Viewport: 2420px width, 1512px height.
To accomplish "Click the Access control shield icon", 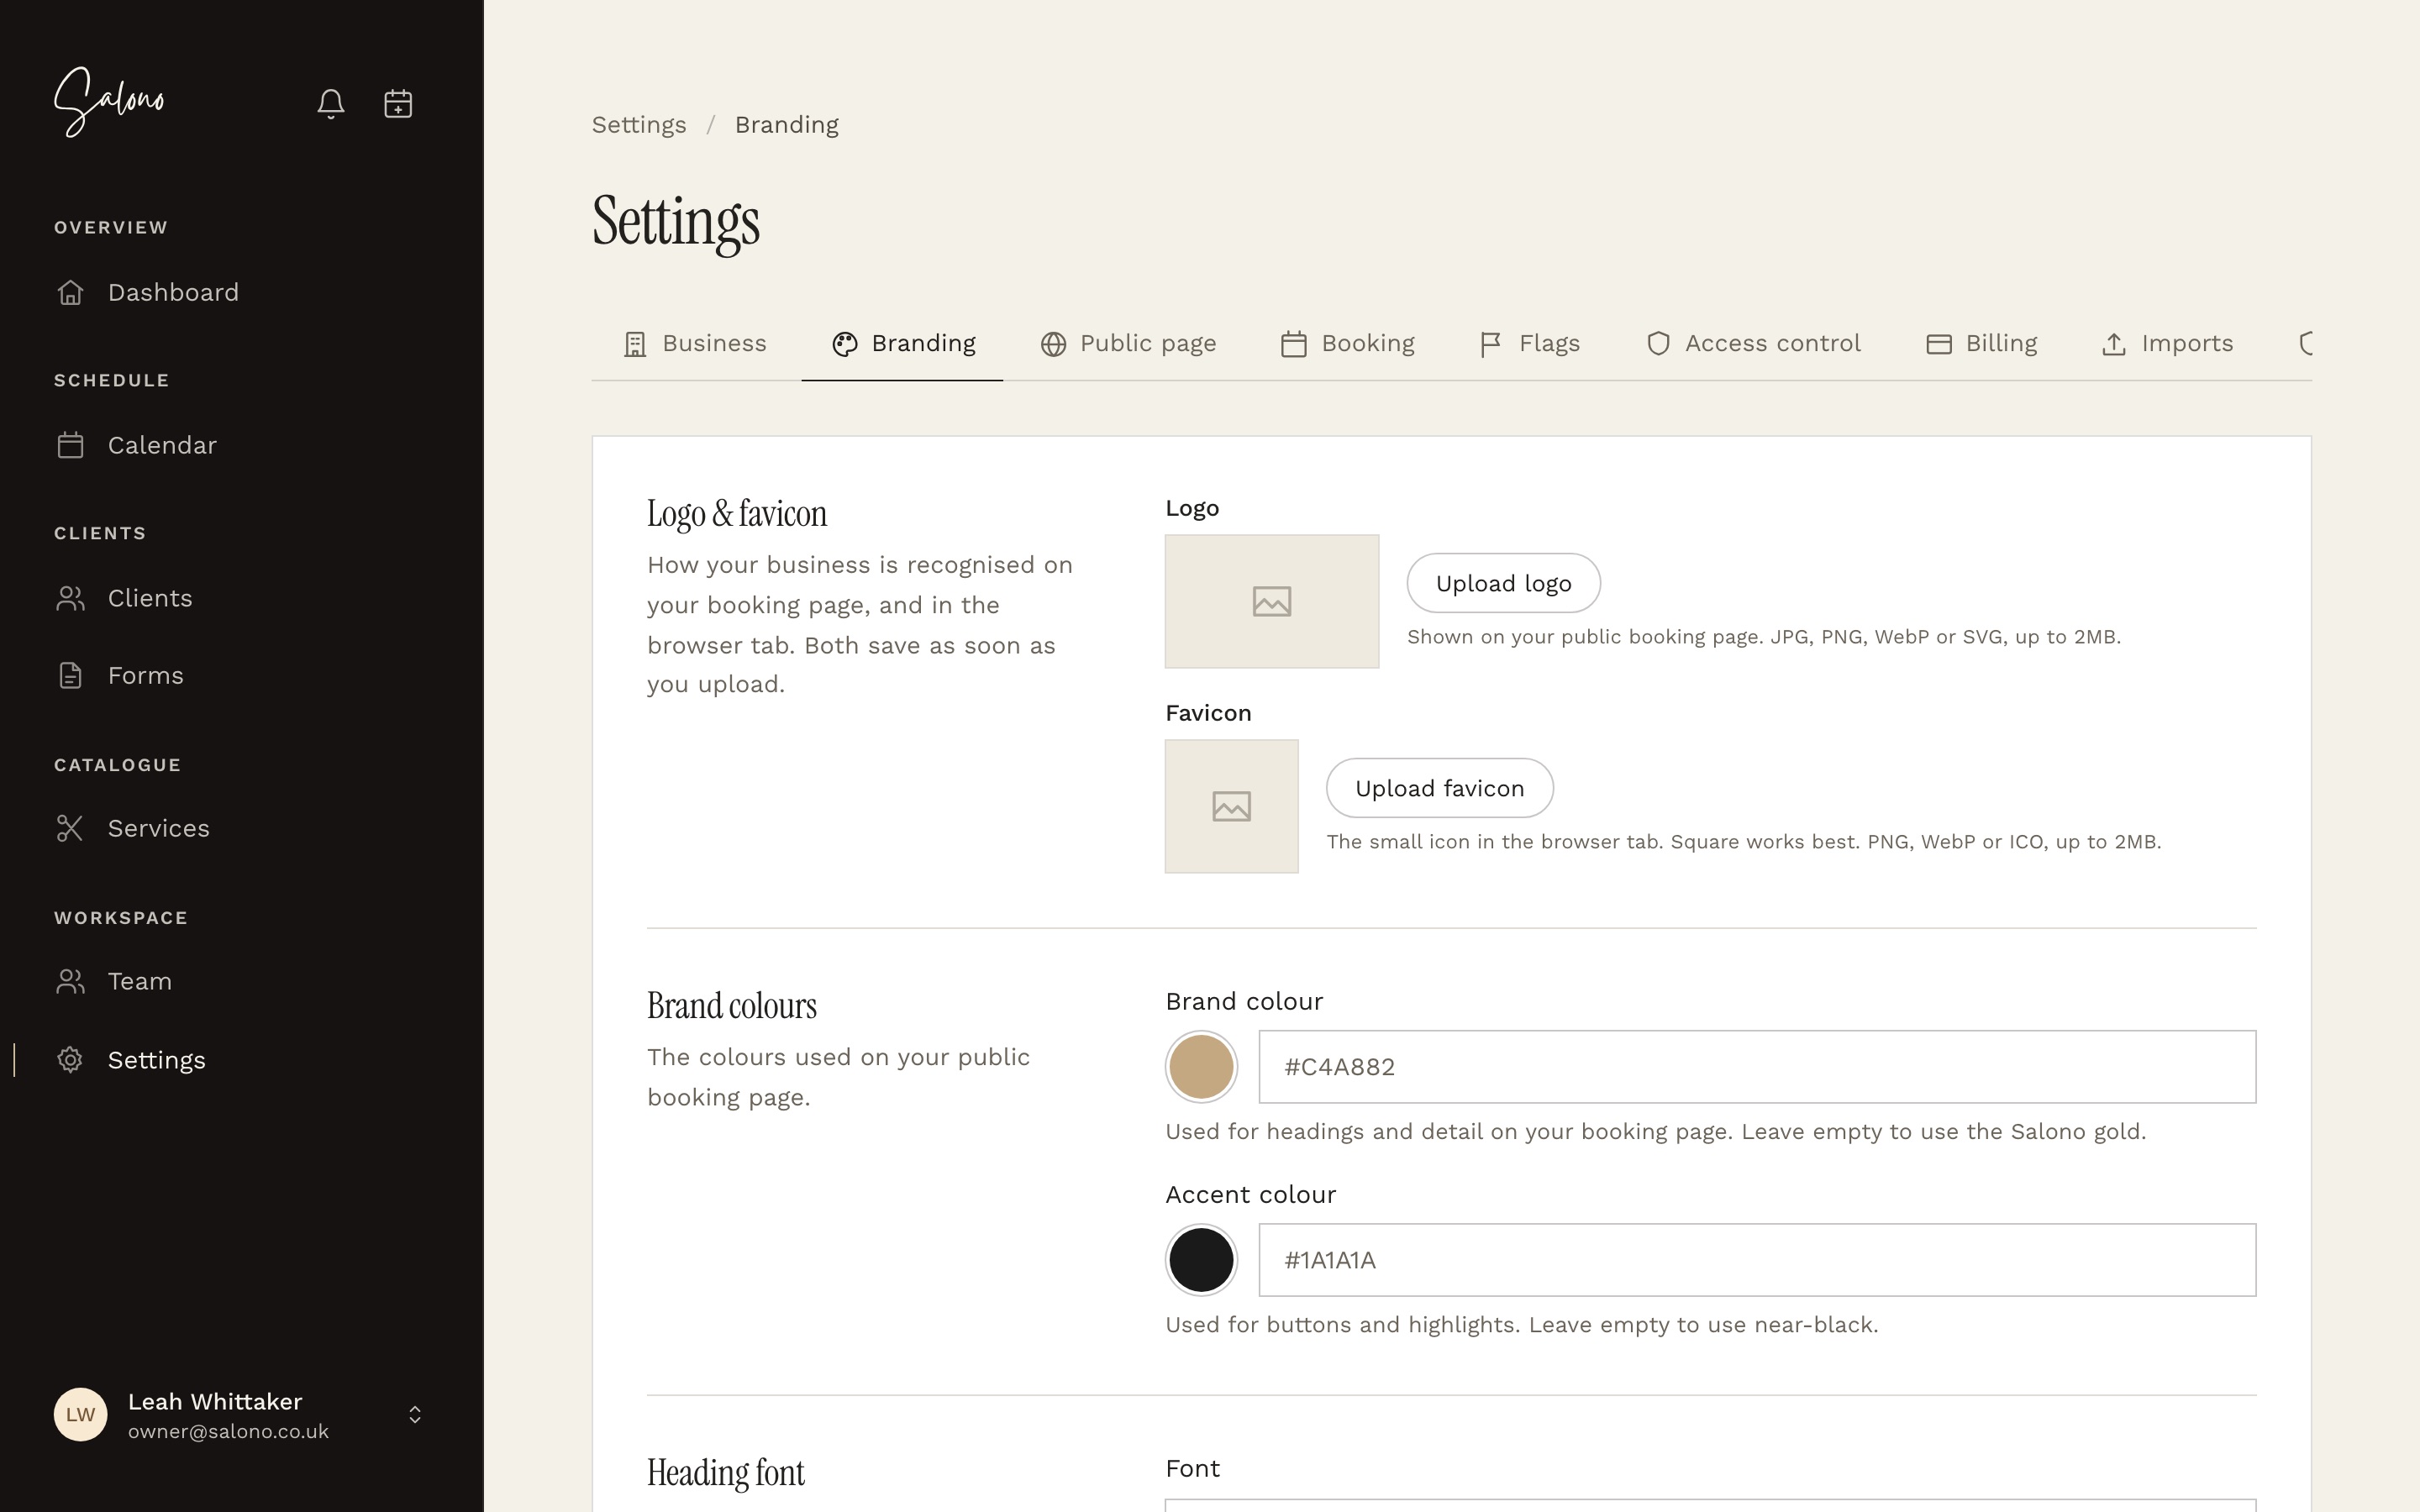I will 1658,344.
